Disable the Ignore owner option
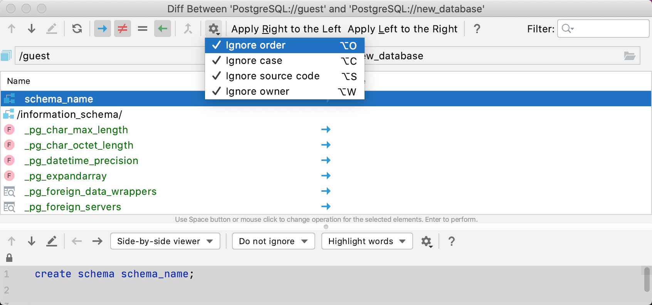The height and width of the screenshot is (305, 652). pyautogui.click(x=257, y=91)
